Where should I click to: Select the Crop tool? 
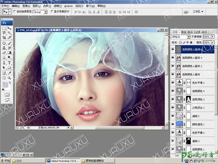pyautogui.click(x=4, y=38)
